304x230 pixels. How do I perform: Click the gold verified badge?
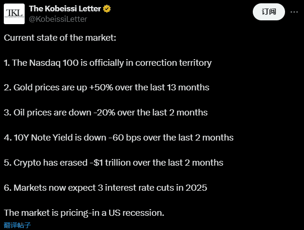tap(107, 9)
